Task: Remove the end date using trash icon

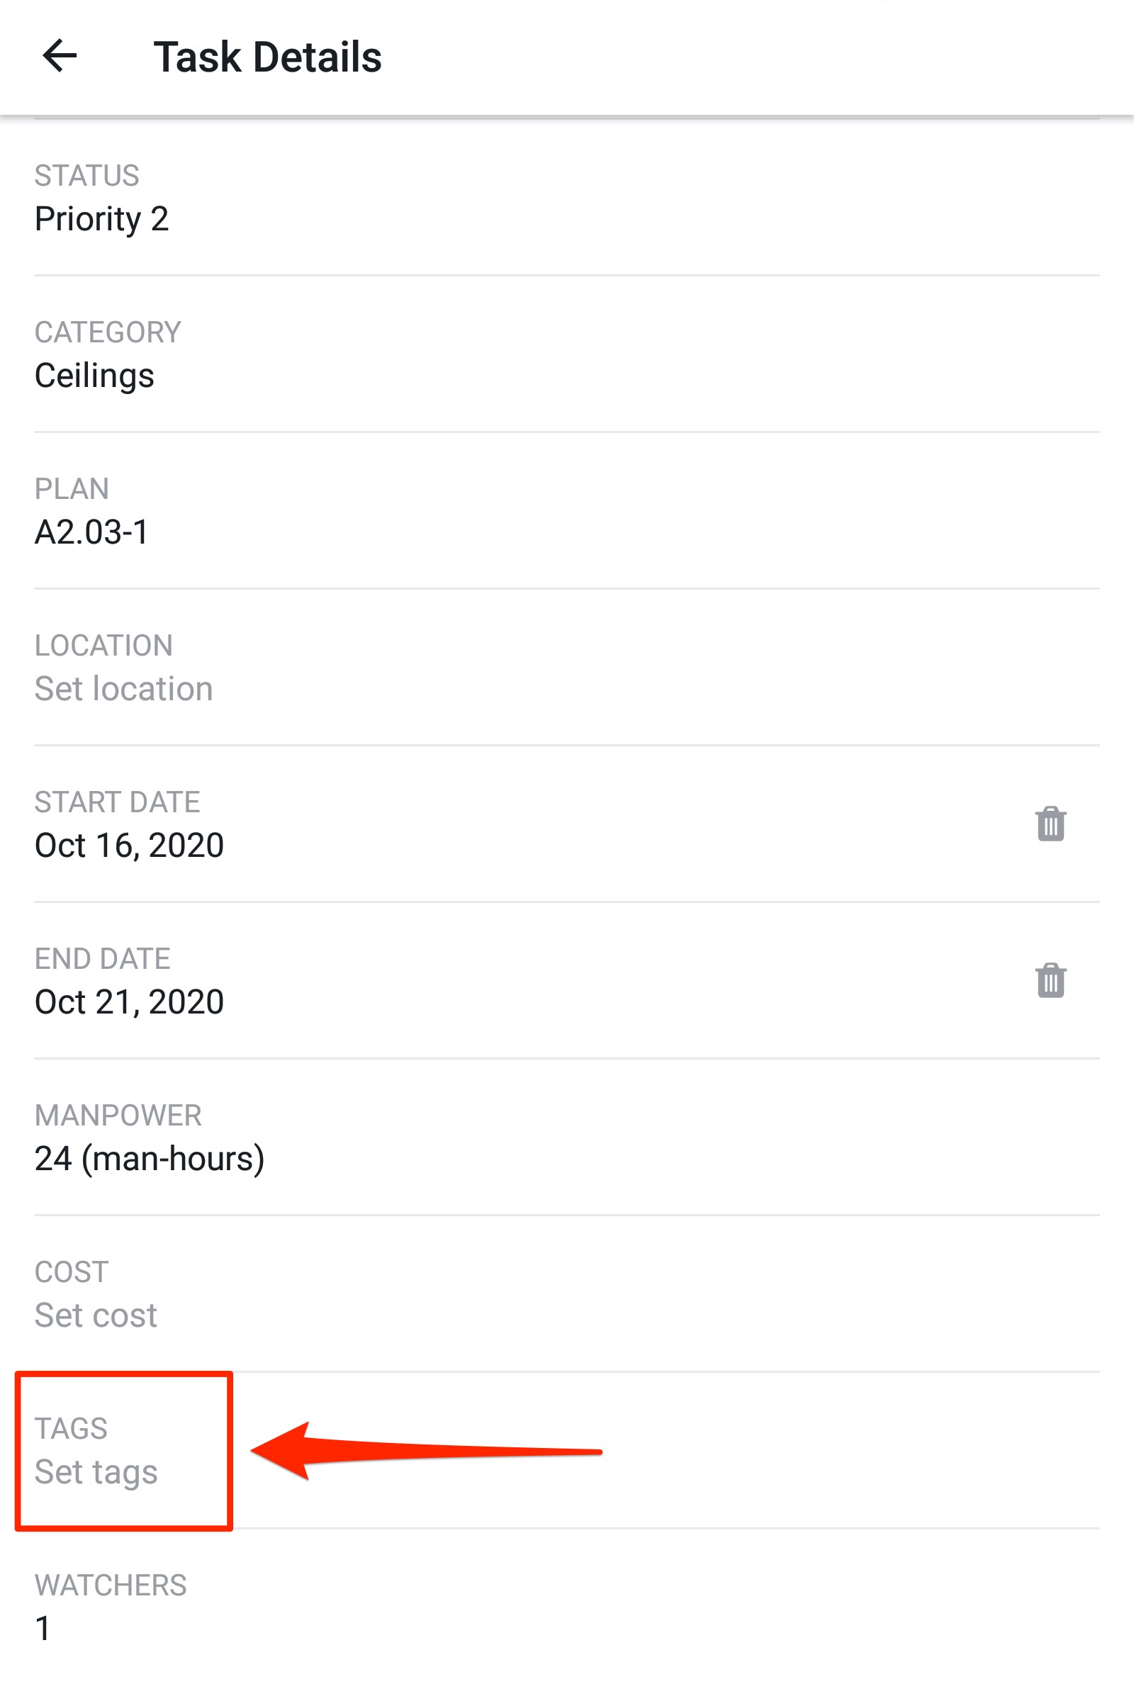Action: coord(1050,979)
